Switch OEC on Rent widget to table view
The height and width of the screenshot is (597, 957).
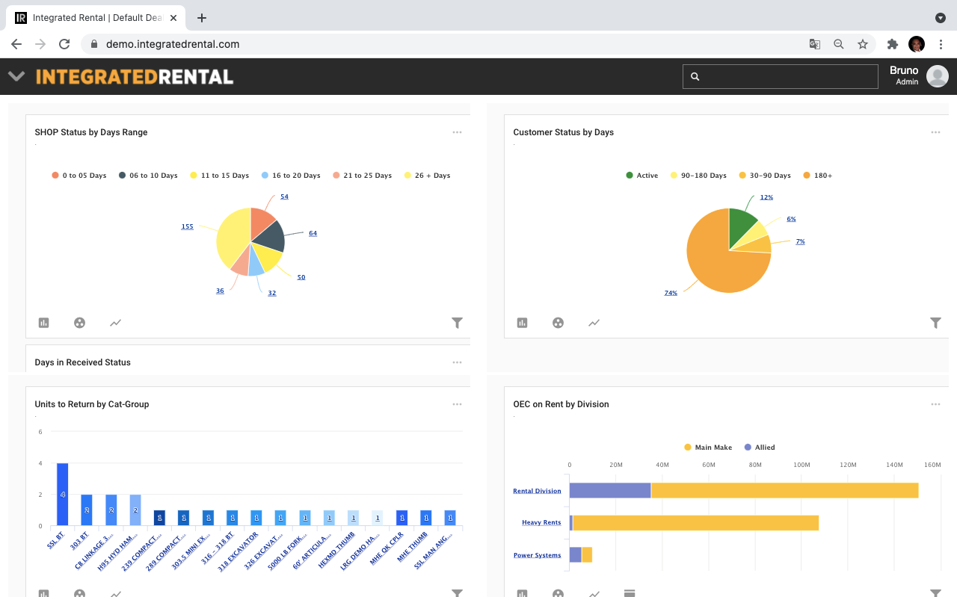(x=630, y=593)
